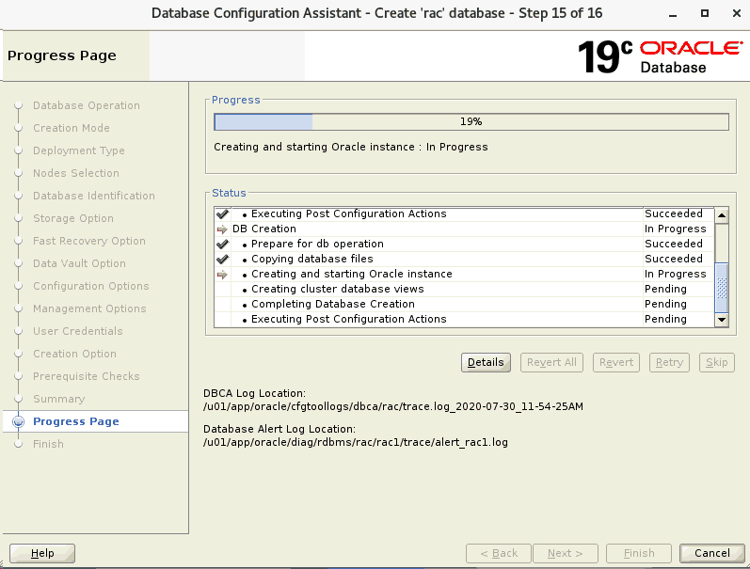The image size is (750, 569).
Task: Click Pending status of Completing Database Creation
Action: (x=665, y=304)
